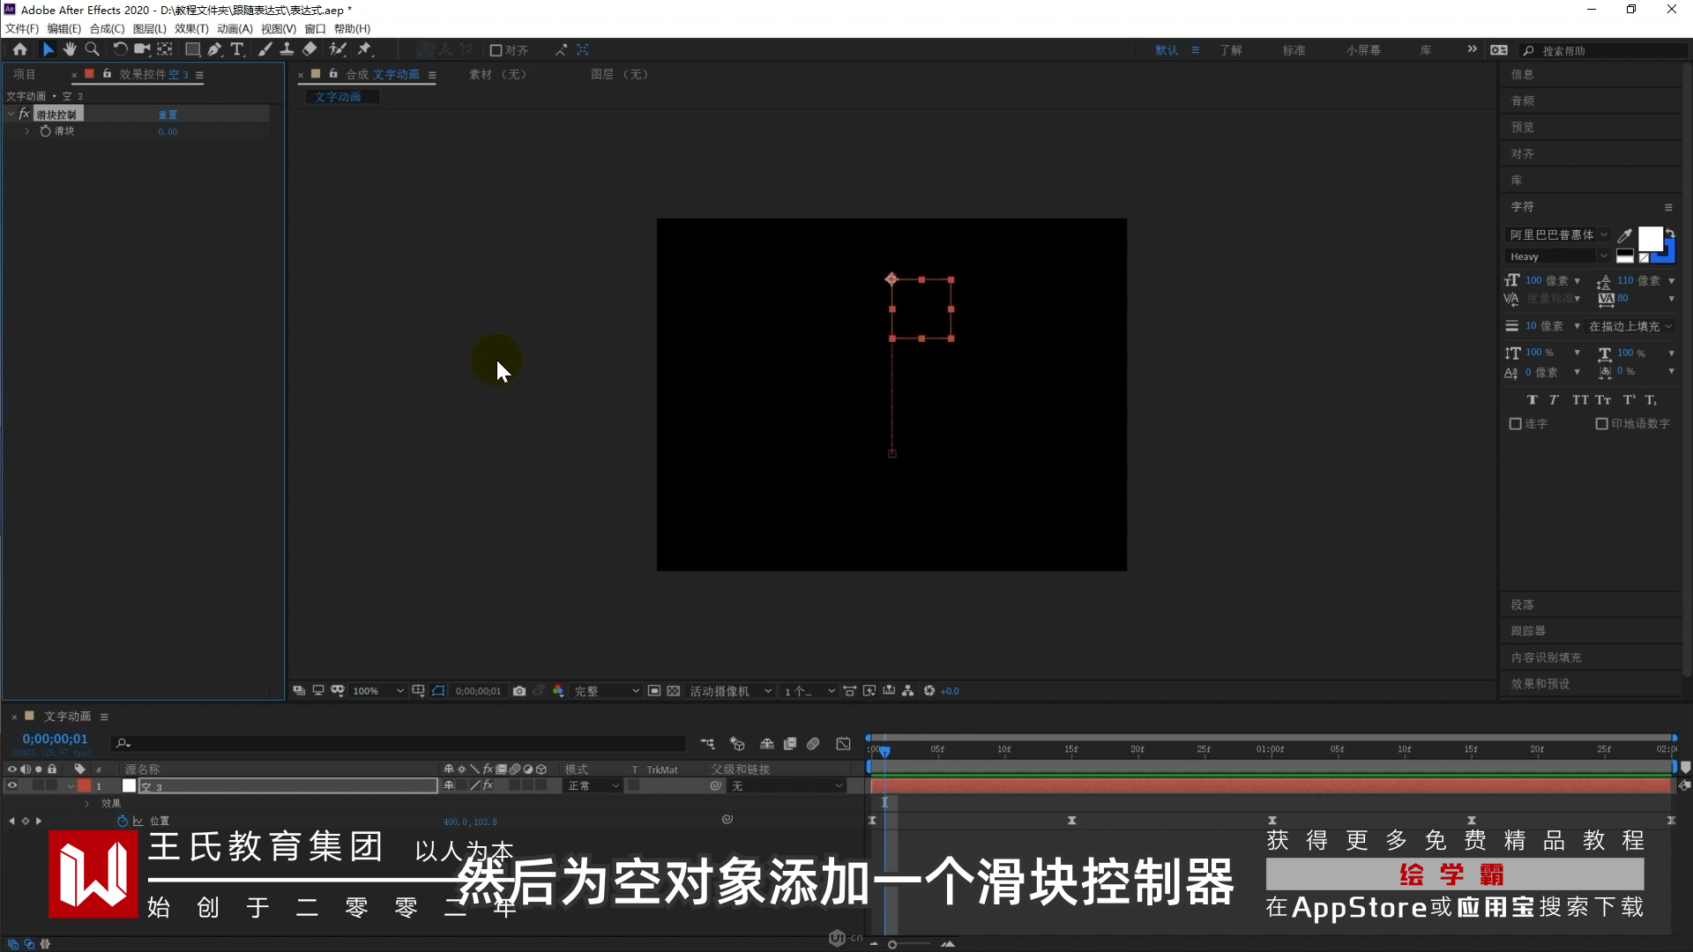Hide layer 空 3 with eye toggle

tap(12, 785)
